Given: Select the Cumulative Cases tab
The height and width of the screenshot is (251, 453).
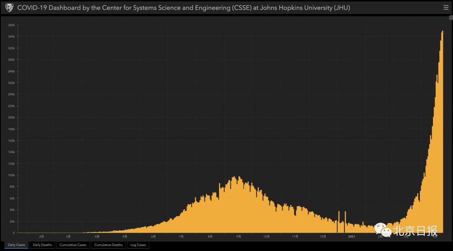Looking at the screenshot, I should point(73,245).
